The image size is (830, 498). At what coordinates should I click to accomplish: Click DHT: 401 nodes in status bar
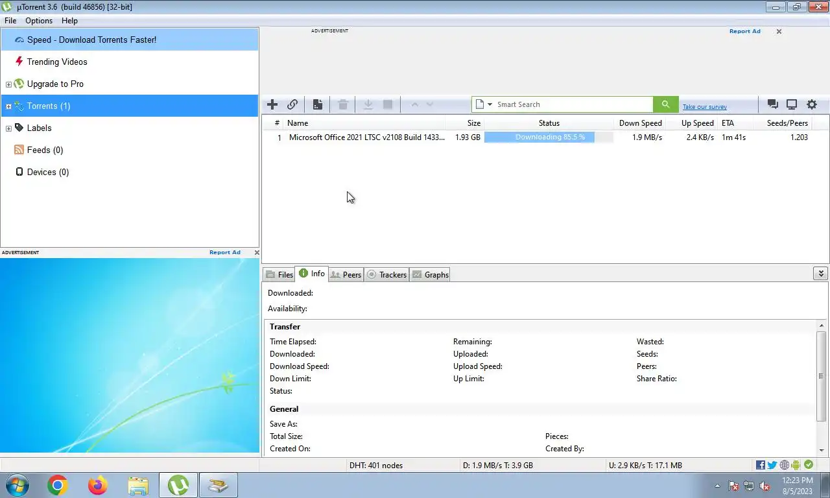coord(376,465)
